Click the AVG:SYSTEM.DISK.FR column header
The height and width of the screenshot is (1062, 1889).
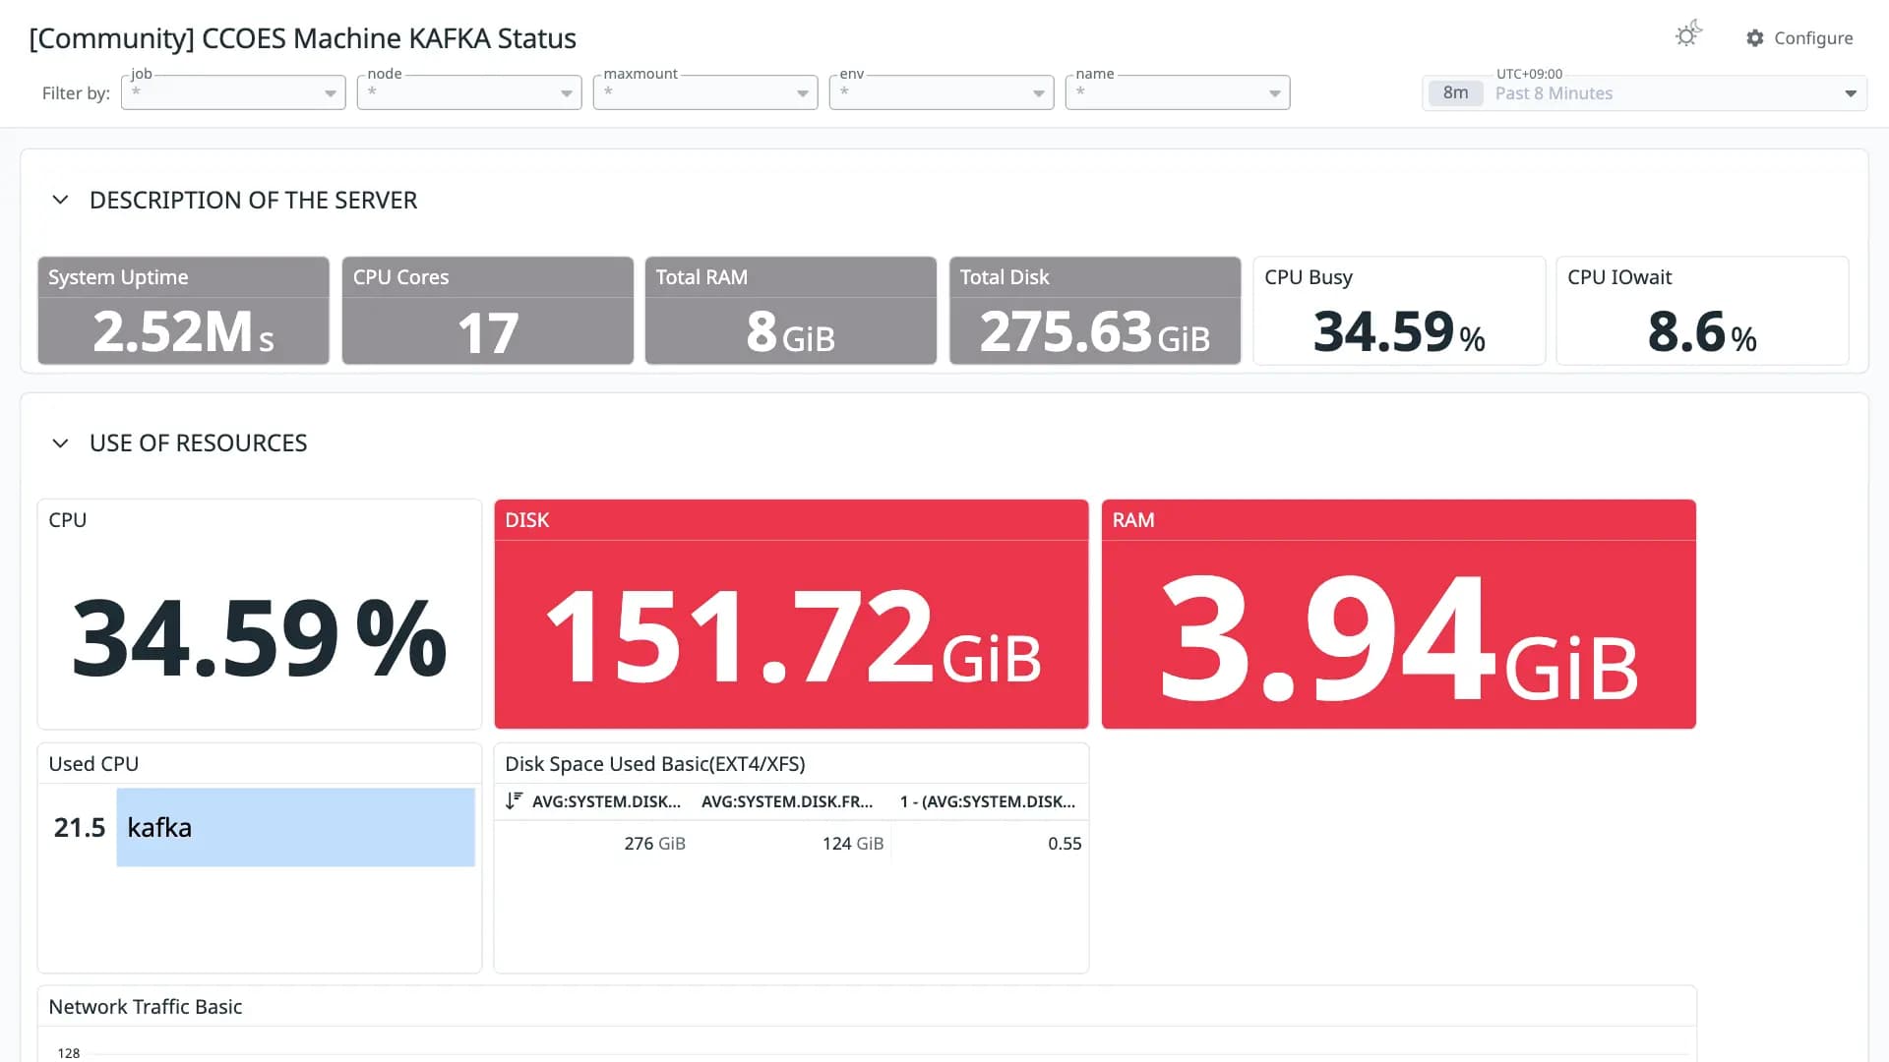(787, 801)
